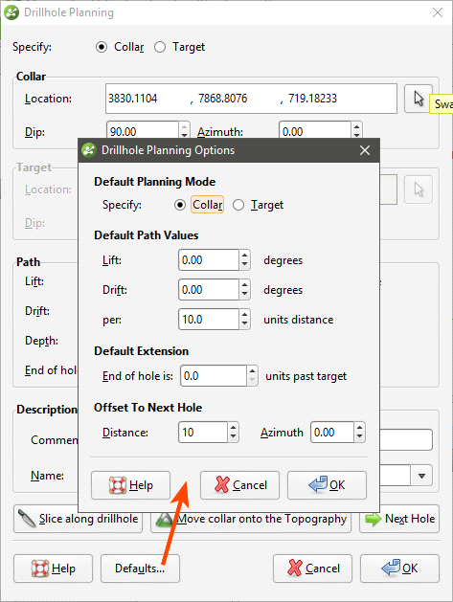Screen dimensions: 453x602
Task: Increase the Offset Distance spinner value
Action: click(233, 428)
